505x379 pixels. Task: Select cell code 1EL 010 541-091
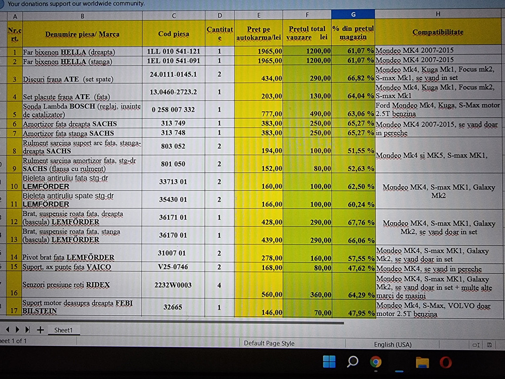[174, 61]
